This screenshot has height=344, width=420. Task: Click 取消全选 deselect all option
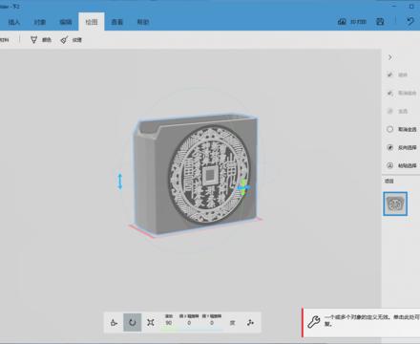[402, 129]
